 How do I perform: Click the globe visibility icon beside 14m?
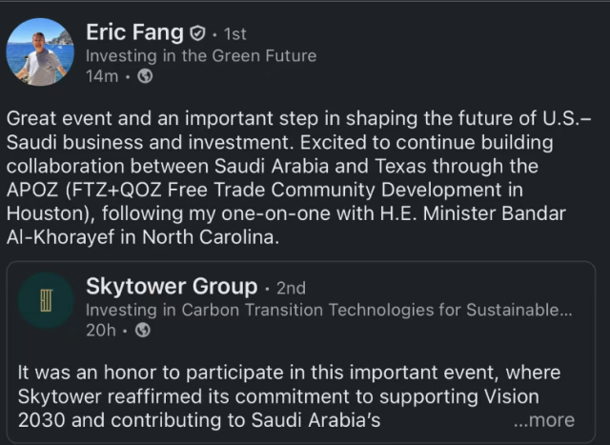tap(145, 77)
